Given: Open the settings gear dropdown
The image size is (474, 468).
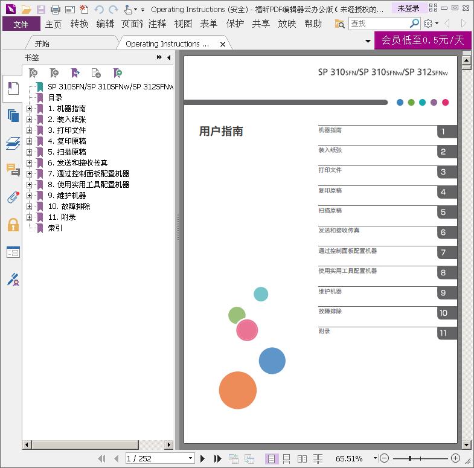Looking at the screenshot, I should tap(431, 24).
